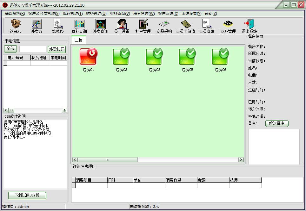Open 员工设置 staff settings

[x=122, y=26]
